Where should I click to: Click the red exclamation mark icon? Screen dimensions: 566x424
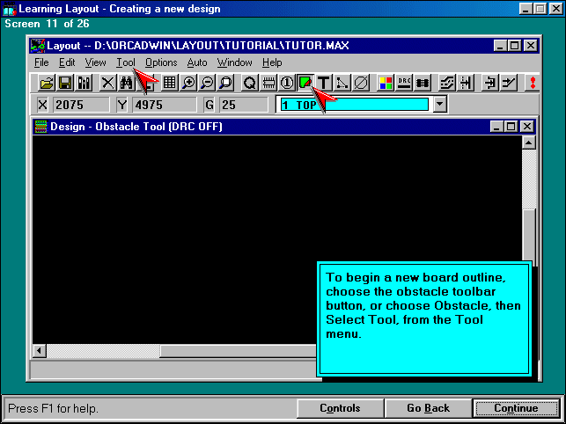tap(533, 83)
